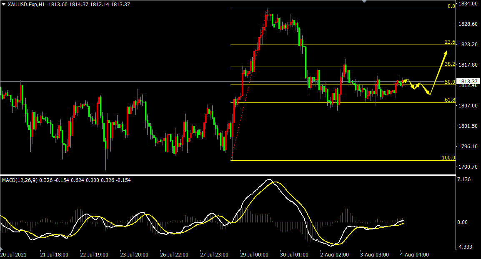Viewport: 481px width, 259px height.
Task: Click the current price tag 1813.37
Action: coord(468,81)
